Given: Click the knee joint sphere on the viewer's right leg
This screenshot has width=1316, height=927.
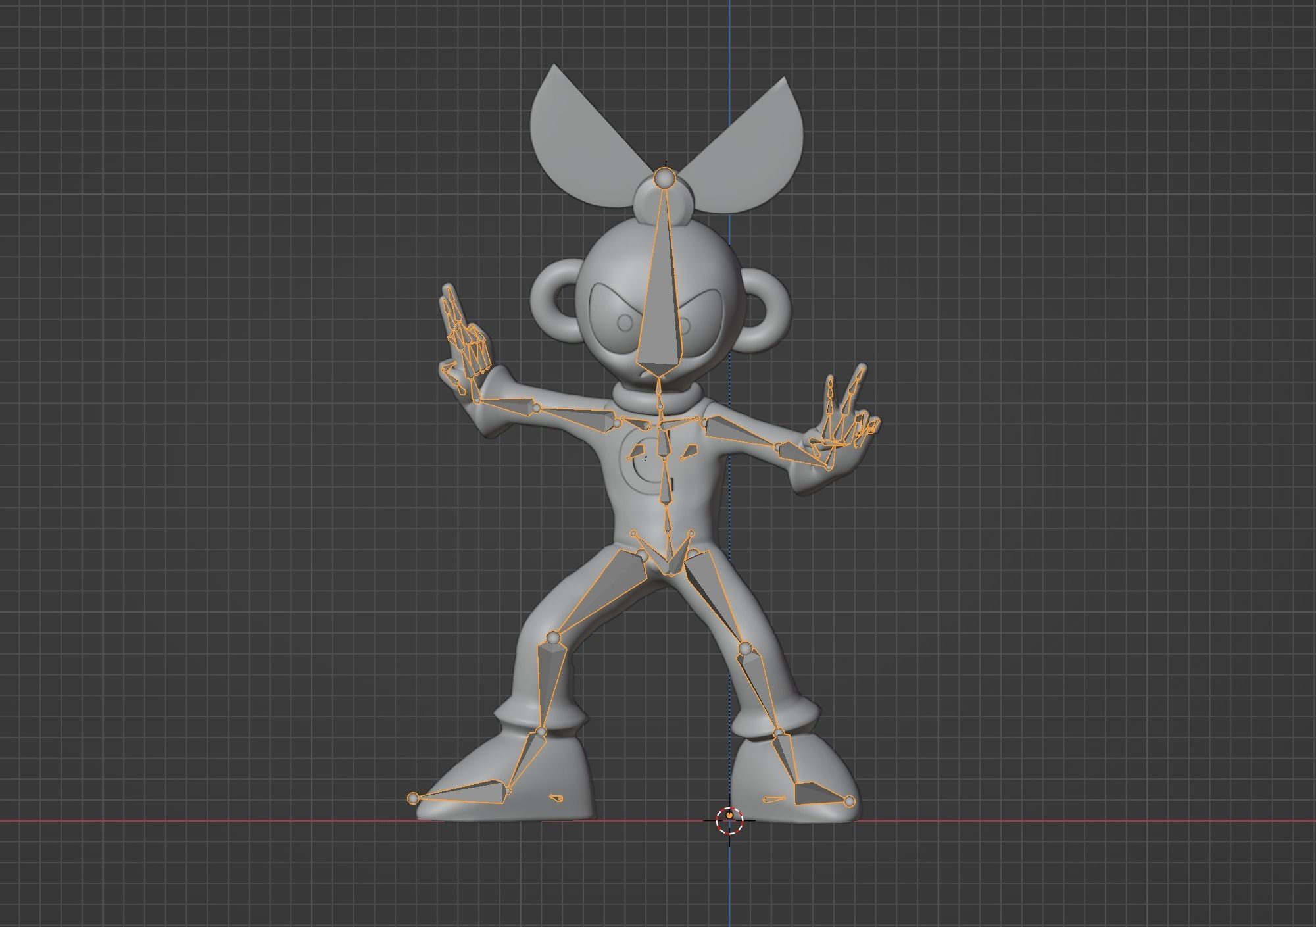Looking at the screenshot, I should click(x=744, y=649).
